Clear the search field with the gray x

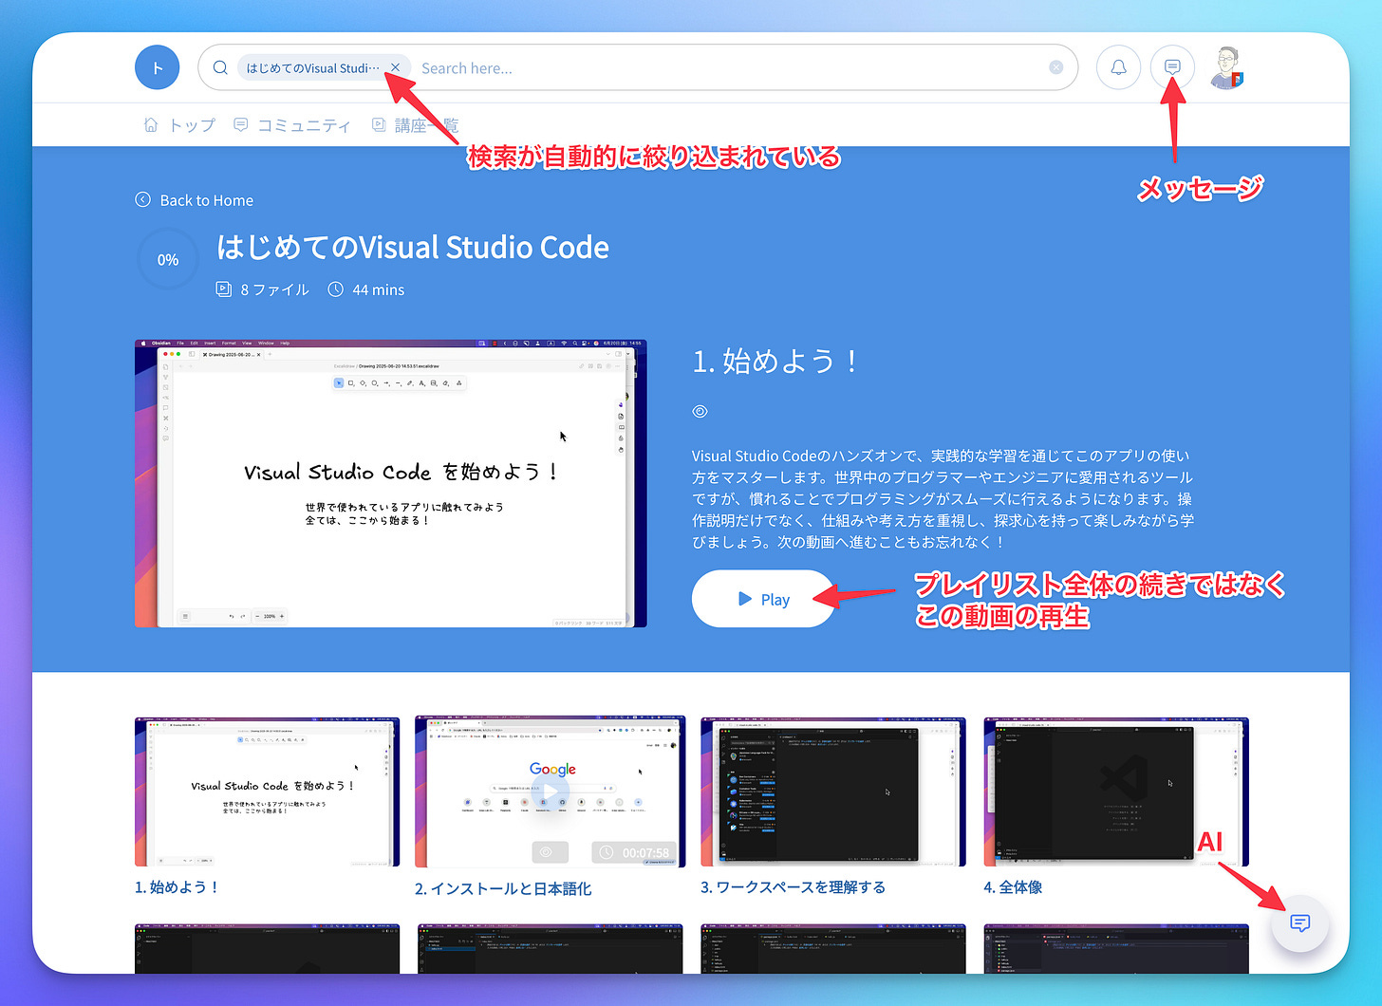1056,67
